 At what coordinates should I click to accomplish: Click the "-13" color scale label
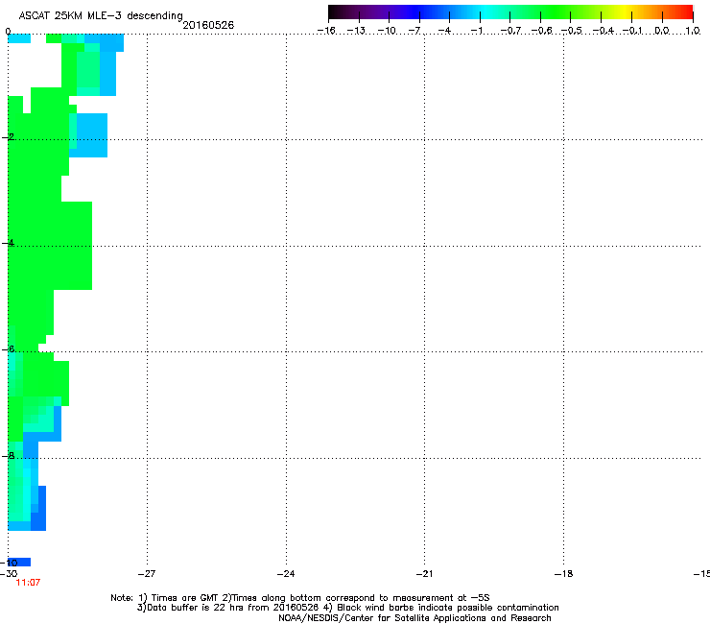(x=356, y=31)
